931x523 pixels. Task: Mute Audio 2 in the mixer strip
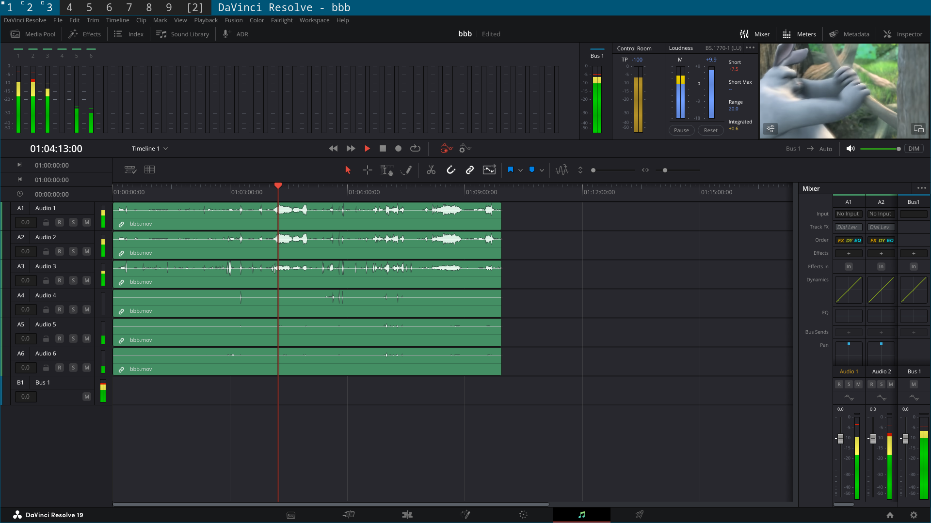(891, 385)
